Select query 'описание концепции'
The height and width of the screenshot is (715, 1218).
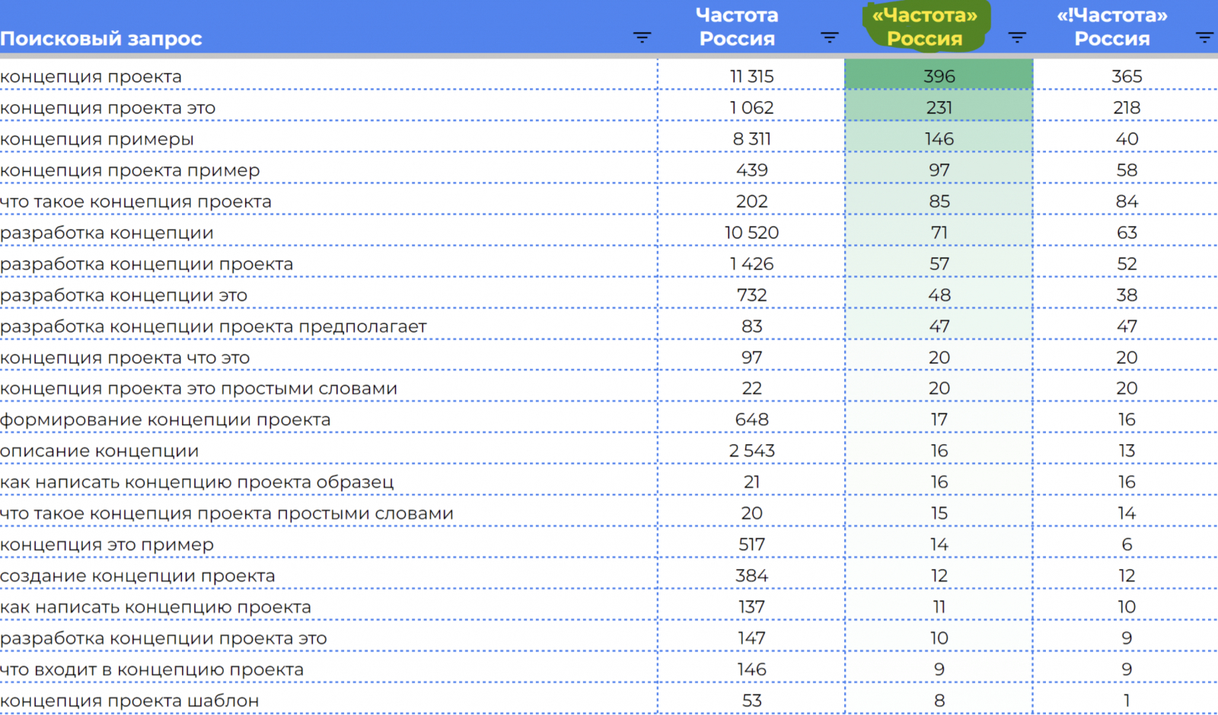[x=100, y=451]
